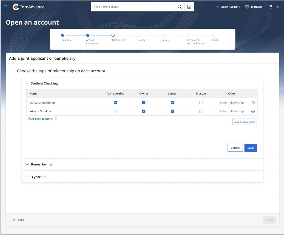Select Agreement and disclosures step circle
The height and width of the screenshot is (235, 284).
point(189,35)
